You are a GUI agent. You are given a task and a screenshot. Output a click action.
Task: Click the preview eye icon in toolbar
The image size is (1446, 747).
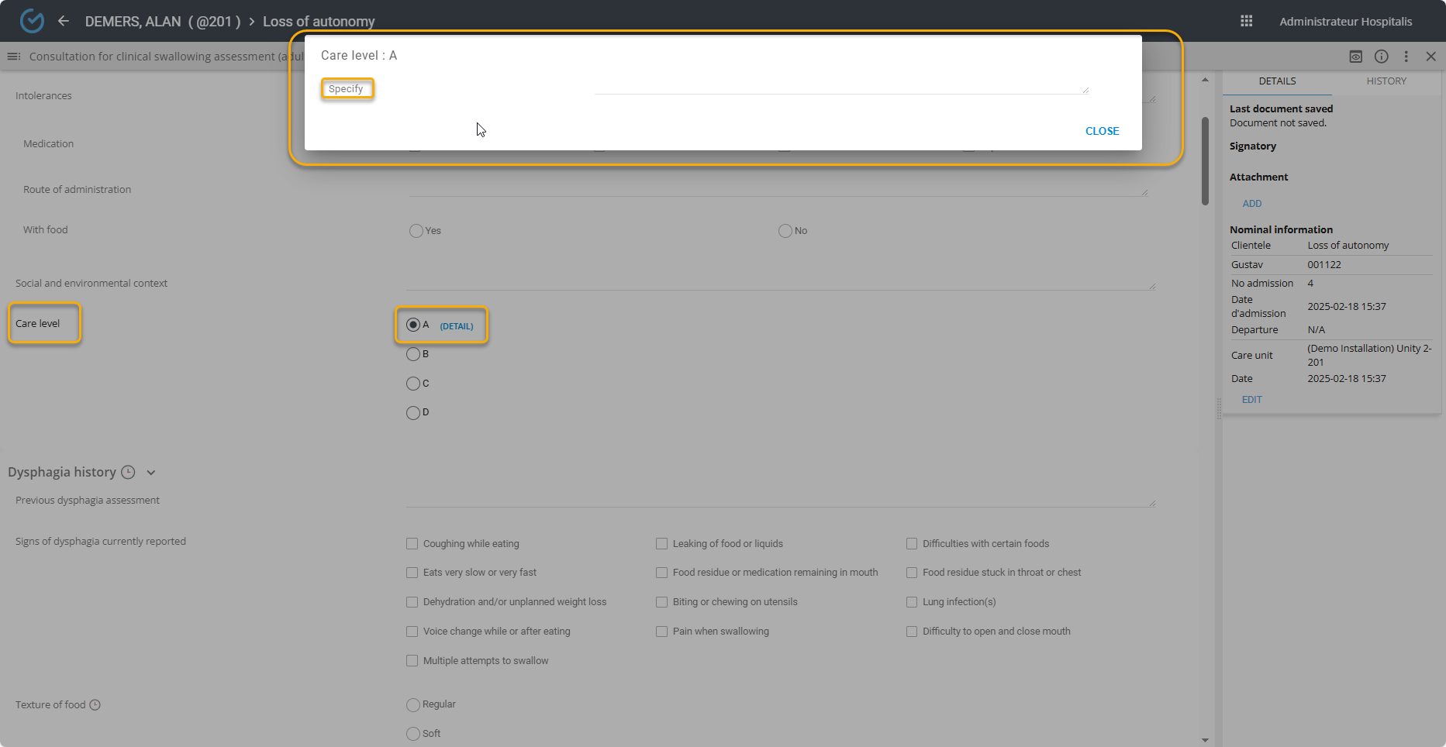coord(1355,57)
